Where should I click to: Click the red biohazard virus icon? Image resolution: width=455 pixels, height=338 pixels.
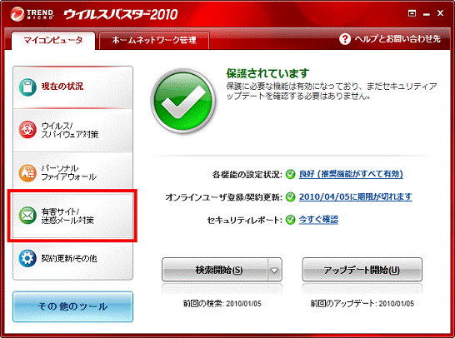27,130
